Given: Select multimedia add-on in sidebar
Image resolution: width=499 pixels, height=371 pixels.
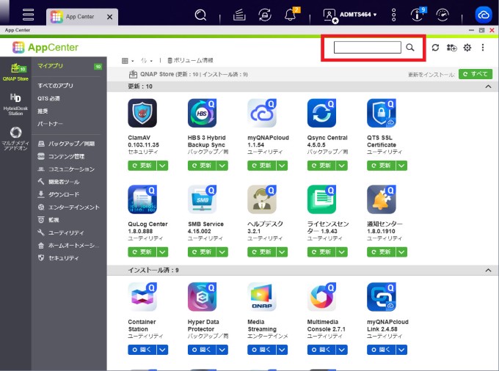Looking at the screenshot, I should 15,139.
